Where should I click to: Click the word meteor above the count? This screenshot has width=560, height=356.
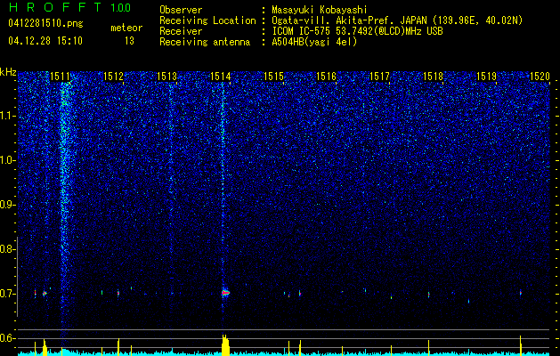[x=126, y=28]
